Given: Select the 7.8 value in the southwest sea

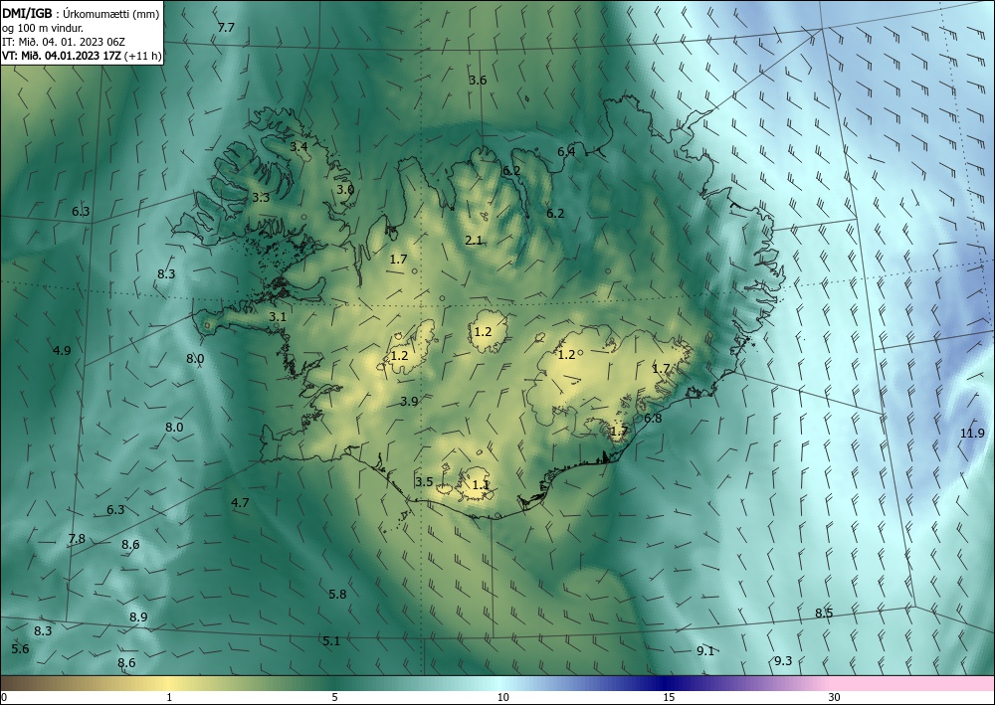Looking at the screenshot, I should pyautogui.click(x=77, y=539).
